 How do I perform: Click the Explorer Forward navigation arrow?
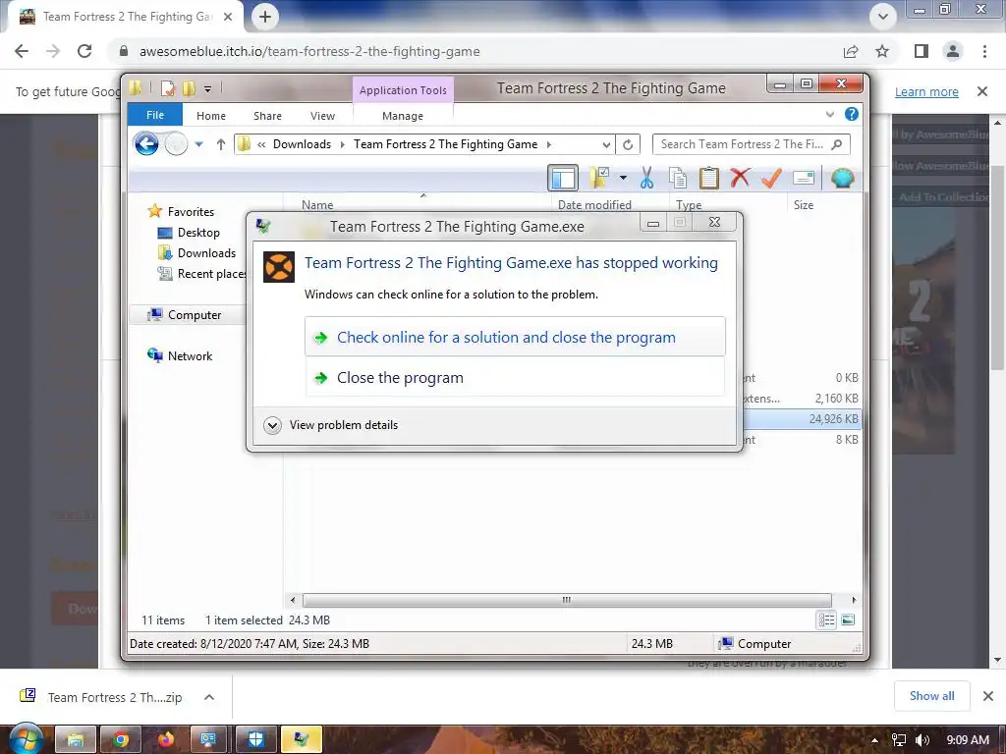[176, 144]
